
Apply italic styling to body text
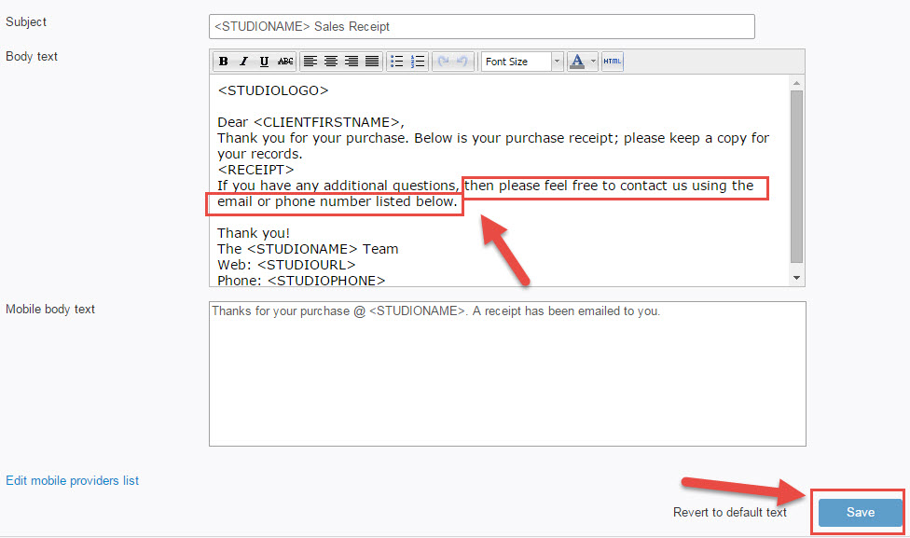[x=242, y=62]
